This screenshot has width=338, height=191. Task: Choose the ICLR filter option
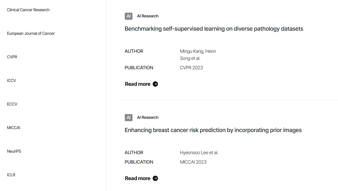(11, 175)
